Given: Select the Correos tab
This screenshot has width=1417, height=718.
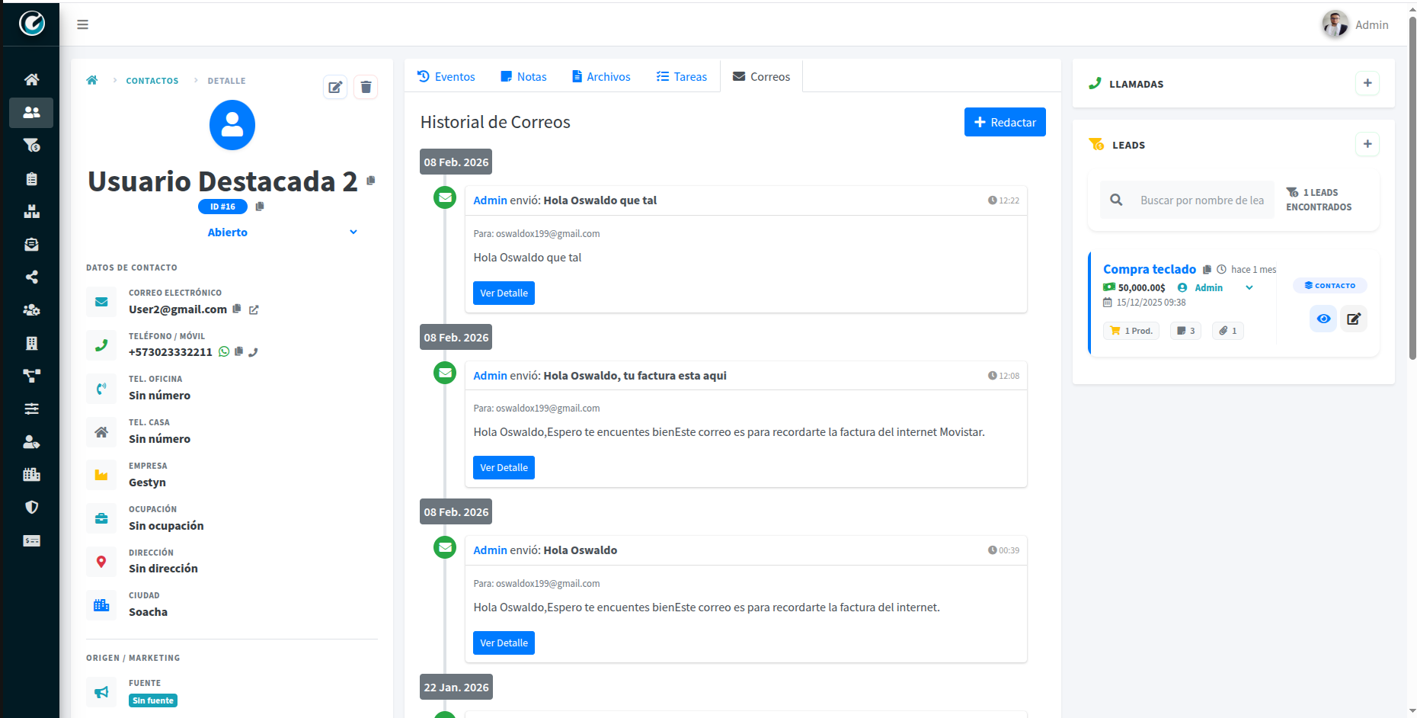Looking at the screenshot, I should tap(761, 76).
